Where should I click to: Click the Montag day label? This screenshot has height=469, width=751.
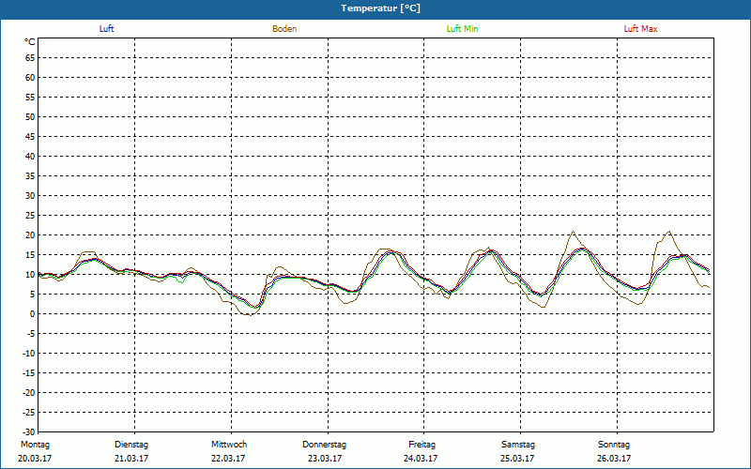(x=35, y=445)
